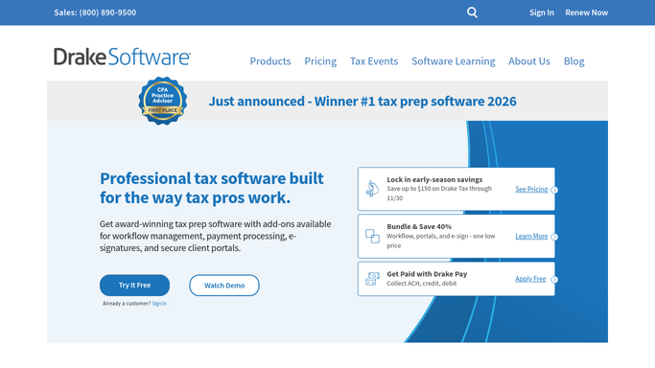Click the CPA Practice Advisor badge

coord(162,101)
